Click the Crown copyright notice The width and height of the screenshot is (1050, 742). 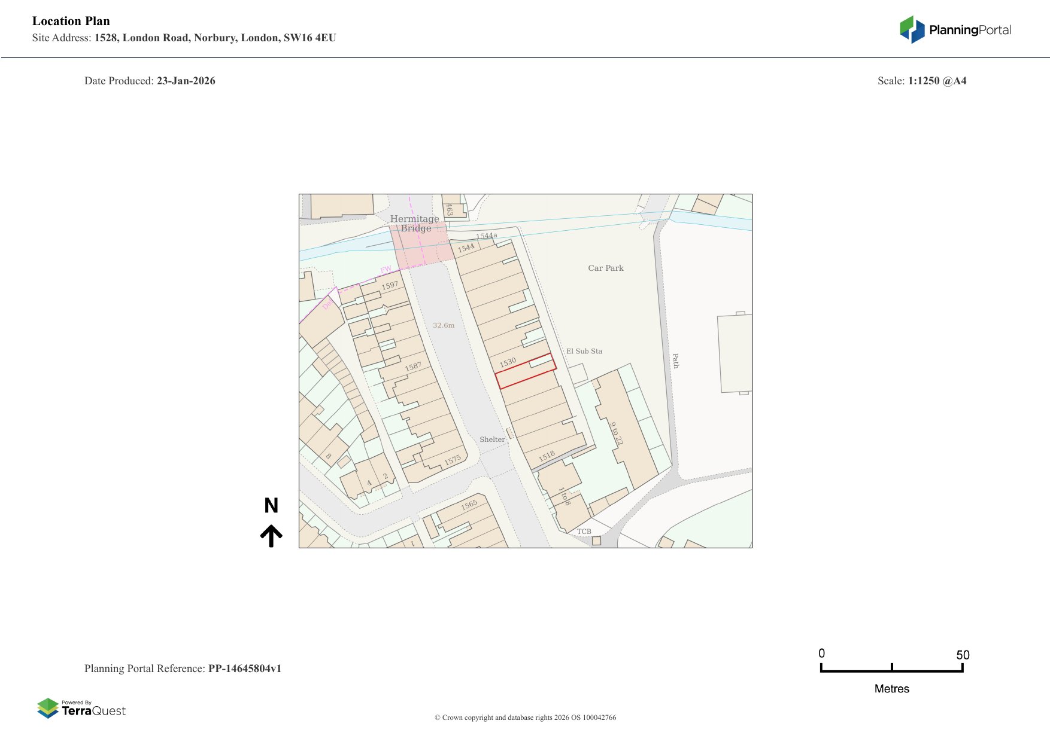tap(525, 717)
